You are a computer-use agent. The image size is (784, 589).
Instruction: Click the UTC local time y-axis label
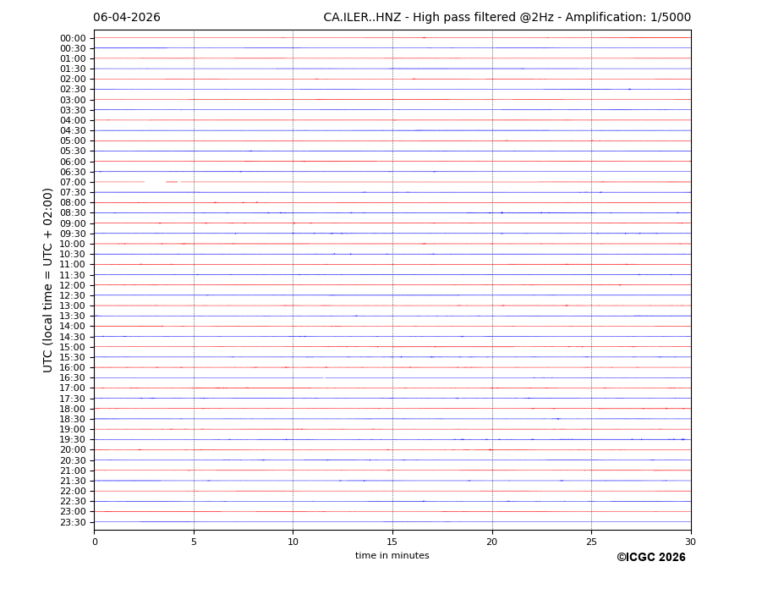coord(49,279)
